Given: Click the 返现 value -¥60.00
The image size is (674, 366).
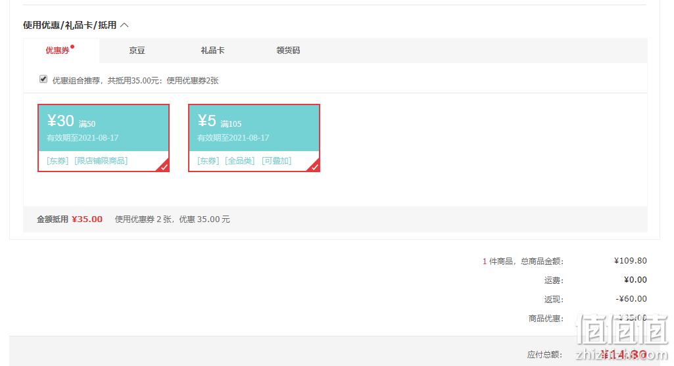Looking at the screenshot, I should coord(631,298).
